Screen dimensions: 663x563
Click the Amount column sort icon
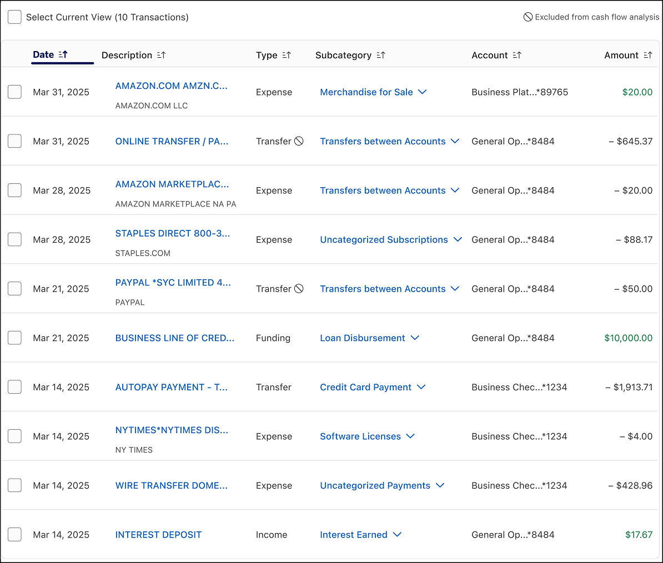(648, 55)
